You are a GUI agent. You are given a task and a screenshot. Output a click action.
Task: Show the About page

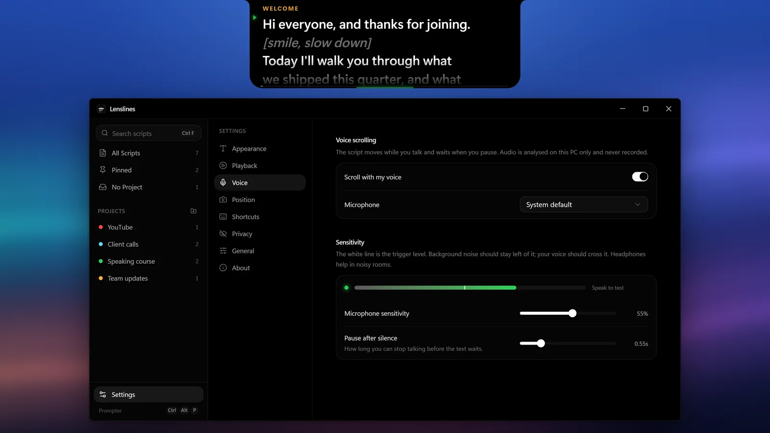260,268
